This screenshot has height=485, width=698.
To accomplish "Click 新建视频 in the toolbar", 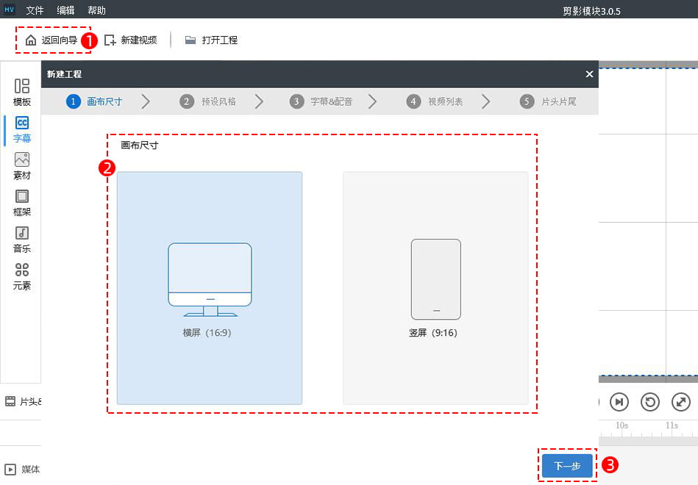I will pos(130,40).
